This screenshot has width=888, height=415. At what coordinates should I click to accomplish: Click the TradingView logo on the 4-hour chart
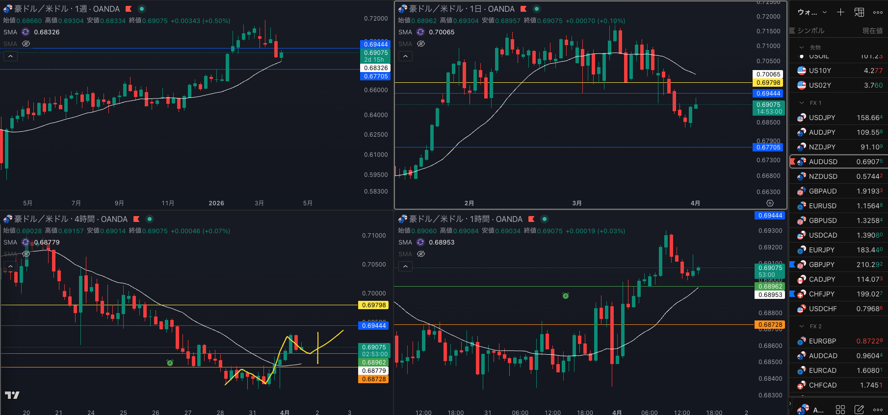pyautogui.click(x=12, y=395)
